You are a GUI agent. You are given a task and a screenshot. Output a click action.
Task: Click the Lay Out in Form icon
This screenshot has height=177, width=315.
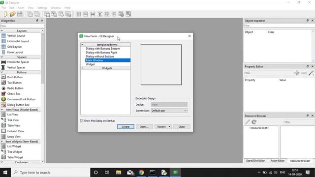pyautogui.click(x=114, y=14)
